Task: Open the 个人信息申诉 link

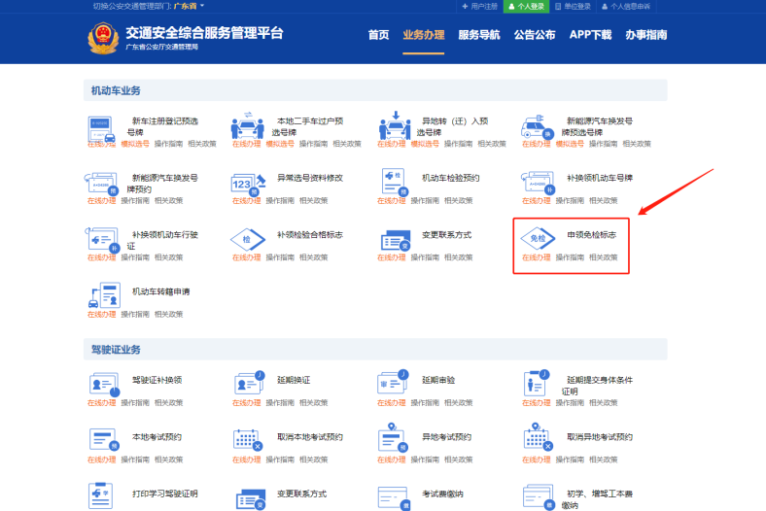Action: (626, 7)
